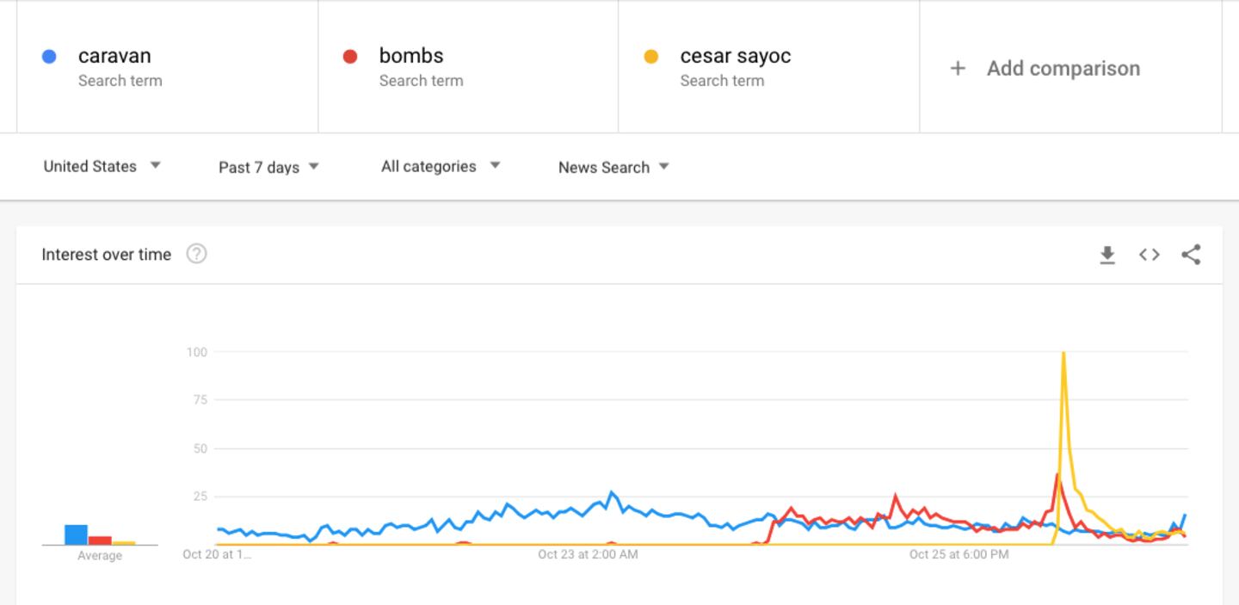The image size is (1239, 605).
Task: Click the blue average bar
Action: (x=76, y=534)
